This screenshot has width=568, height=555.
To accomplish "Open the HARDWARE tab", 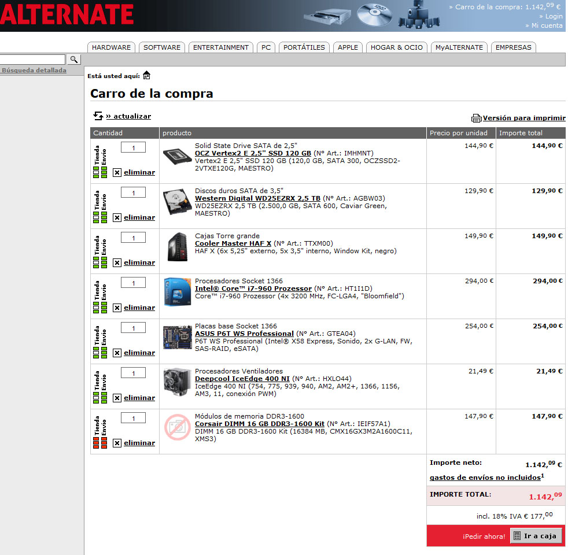I will 111,47.
